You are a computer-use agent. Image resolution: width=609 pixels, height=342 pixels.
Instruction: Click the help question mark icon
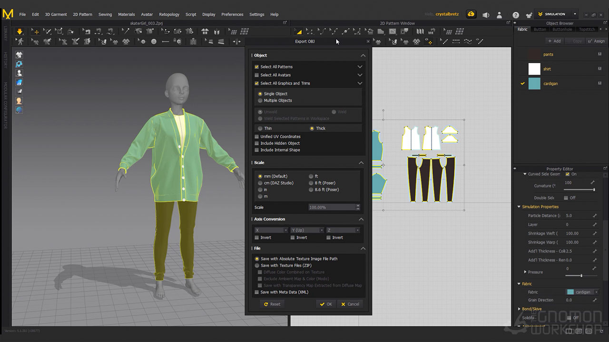(516, 15)
